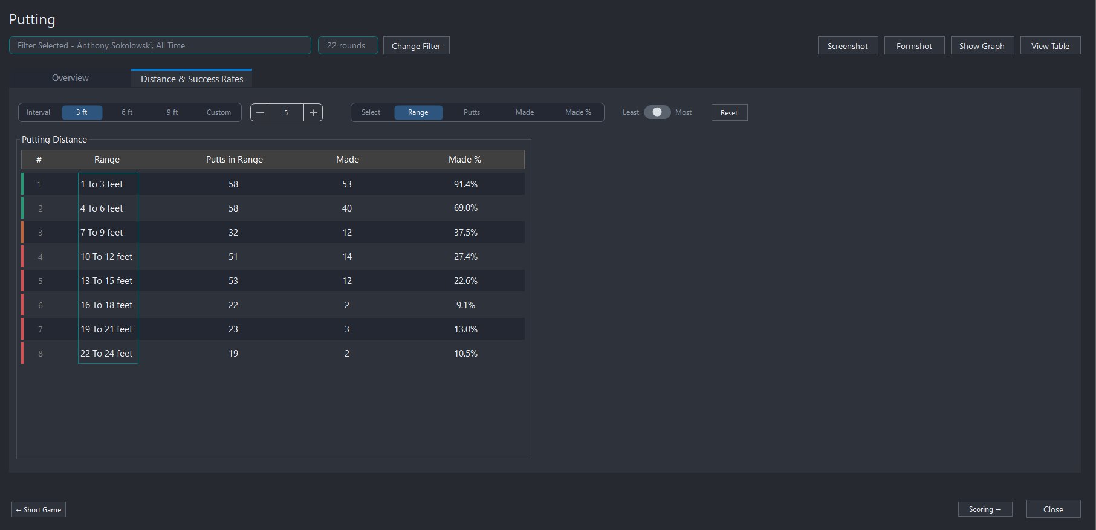Decrease the count with the minus stepper
This screenshot has height=530, width=1096.
(x=261, y=112)
